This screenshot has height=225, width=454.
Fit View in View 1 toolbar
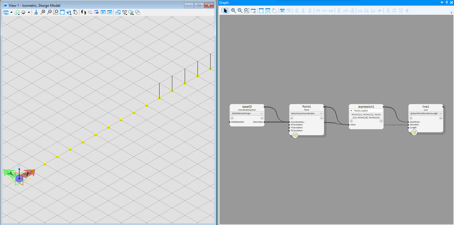click(x=62, y=12)
